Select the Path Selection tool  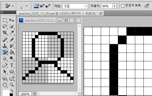(5, 71)
